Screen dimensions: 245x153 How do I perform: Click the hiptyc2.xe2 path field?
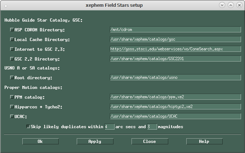click(175, 107)
